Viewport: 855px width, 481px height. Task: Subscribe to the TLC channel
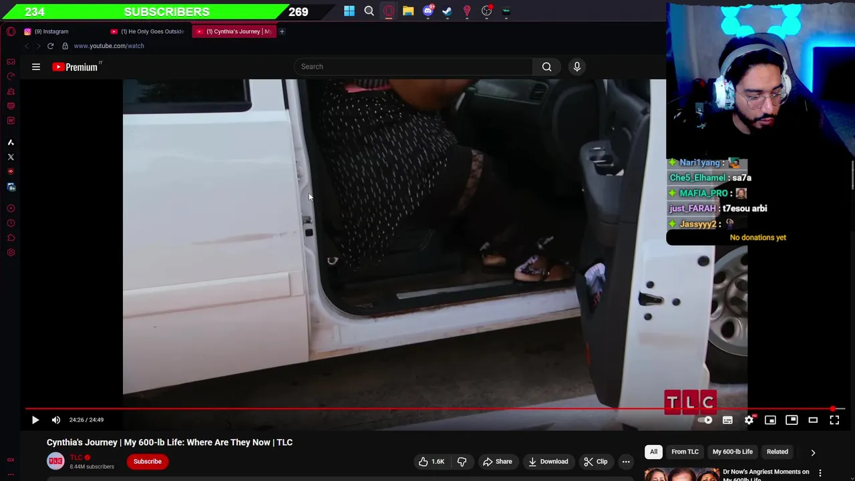point(148,462)
